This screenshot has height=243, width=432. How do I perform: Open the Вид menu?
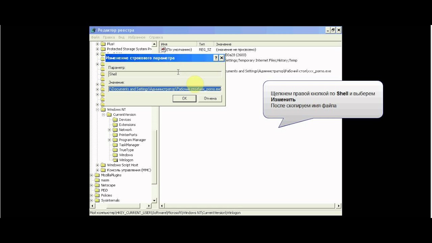pyautogui.click(x=122, y=37)
